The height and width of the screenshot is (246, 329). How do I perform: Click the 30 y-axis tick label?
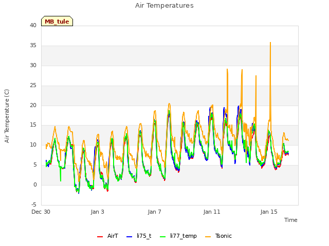33,65
